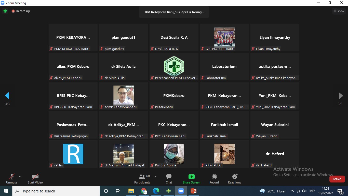Image resolution: width=348 pixels, height=196 pixels.
Task: Select sdmk Kebayoranbaru profile photo tile
Action: tap(124, 96)
